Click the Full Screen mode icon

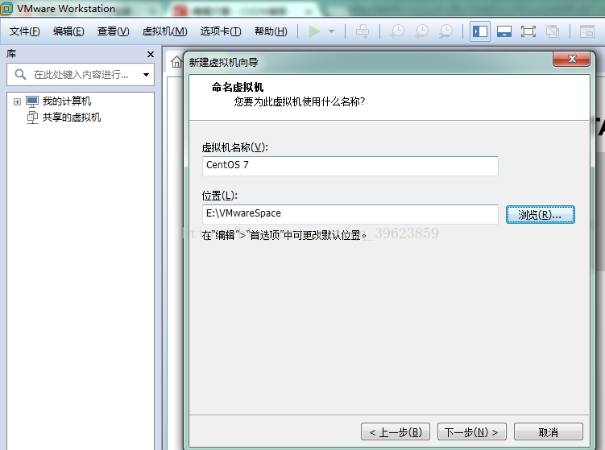[x=528, y=31]
